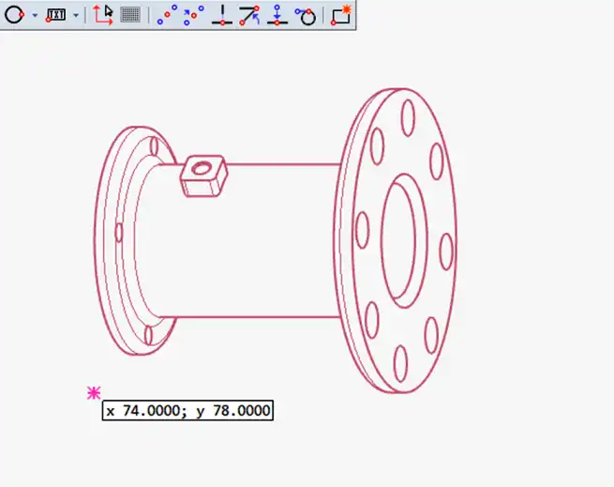Expand the text tool dropdown arrow
614x487 pixels.
click(76, 16)
